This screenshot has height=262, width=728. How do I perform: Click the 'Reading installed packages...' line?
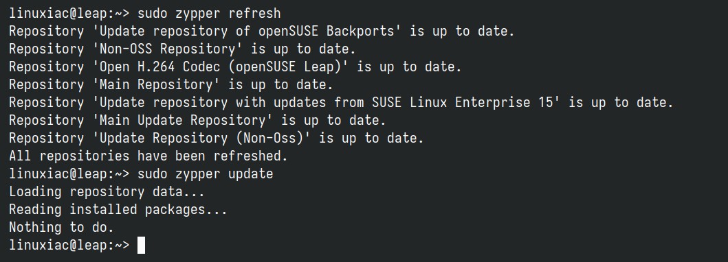(118, 210)
